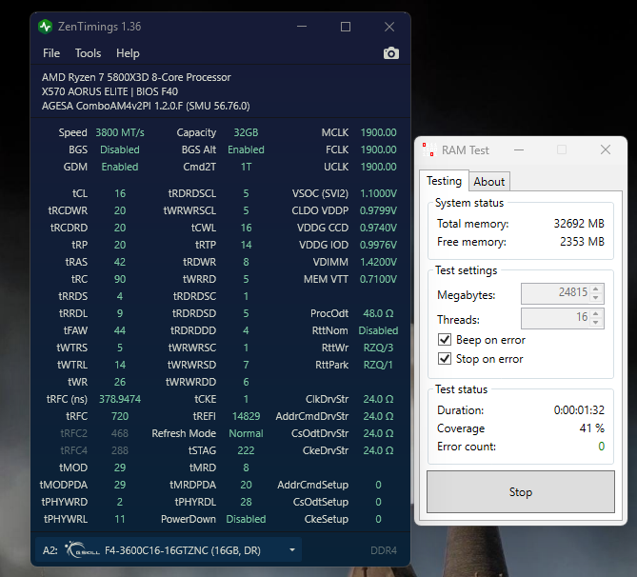This screenshot has width=637, height=577.
Task: Click the tWRWRSD value 7
Action: click(x=246, y=365)
